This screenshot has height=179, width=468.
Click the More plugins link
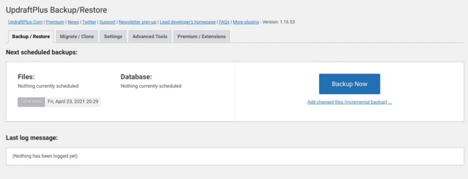tap(245, 22)
